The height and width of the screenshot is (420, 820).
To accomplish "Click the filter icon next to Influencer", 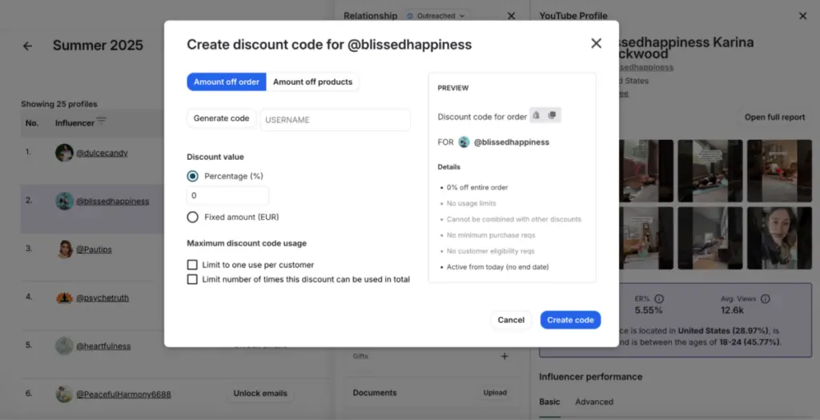I will 101,122.
